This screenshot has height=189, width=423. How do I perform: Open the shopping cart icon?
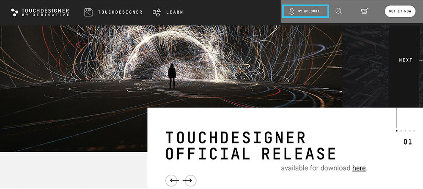coord(365,11)
